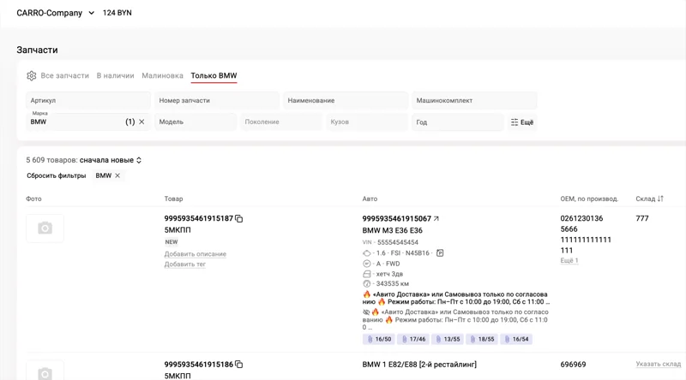Image resolution: width=686 pixels, height=380 pixels.
Task: Switch to В наличии tab
Action: pos(115,76)
